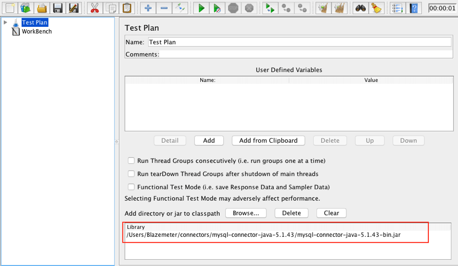Click the Browse... button for classpath
This screenshot has height=266, width=458.
tap(249, 213)
